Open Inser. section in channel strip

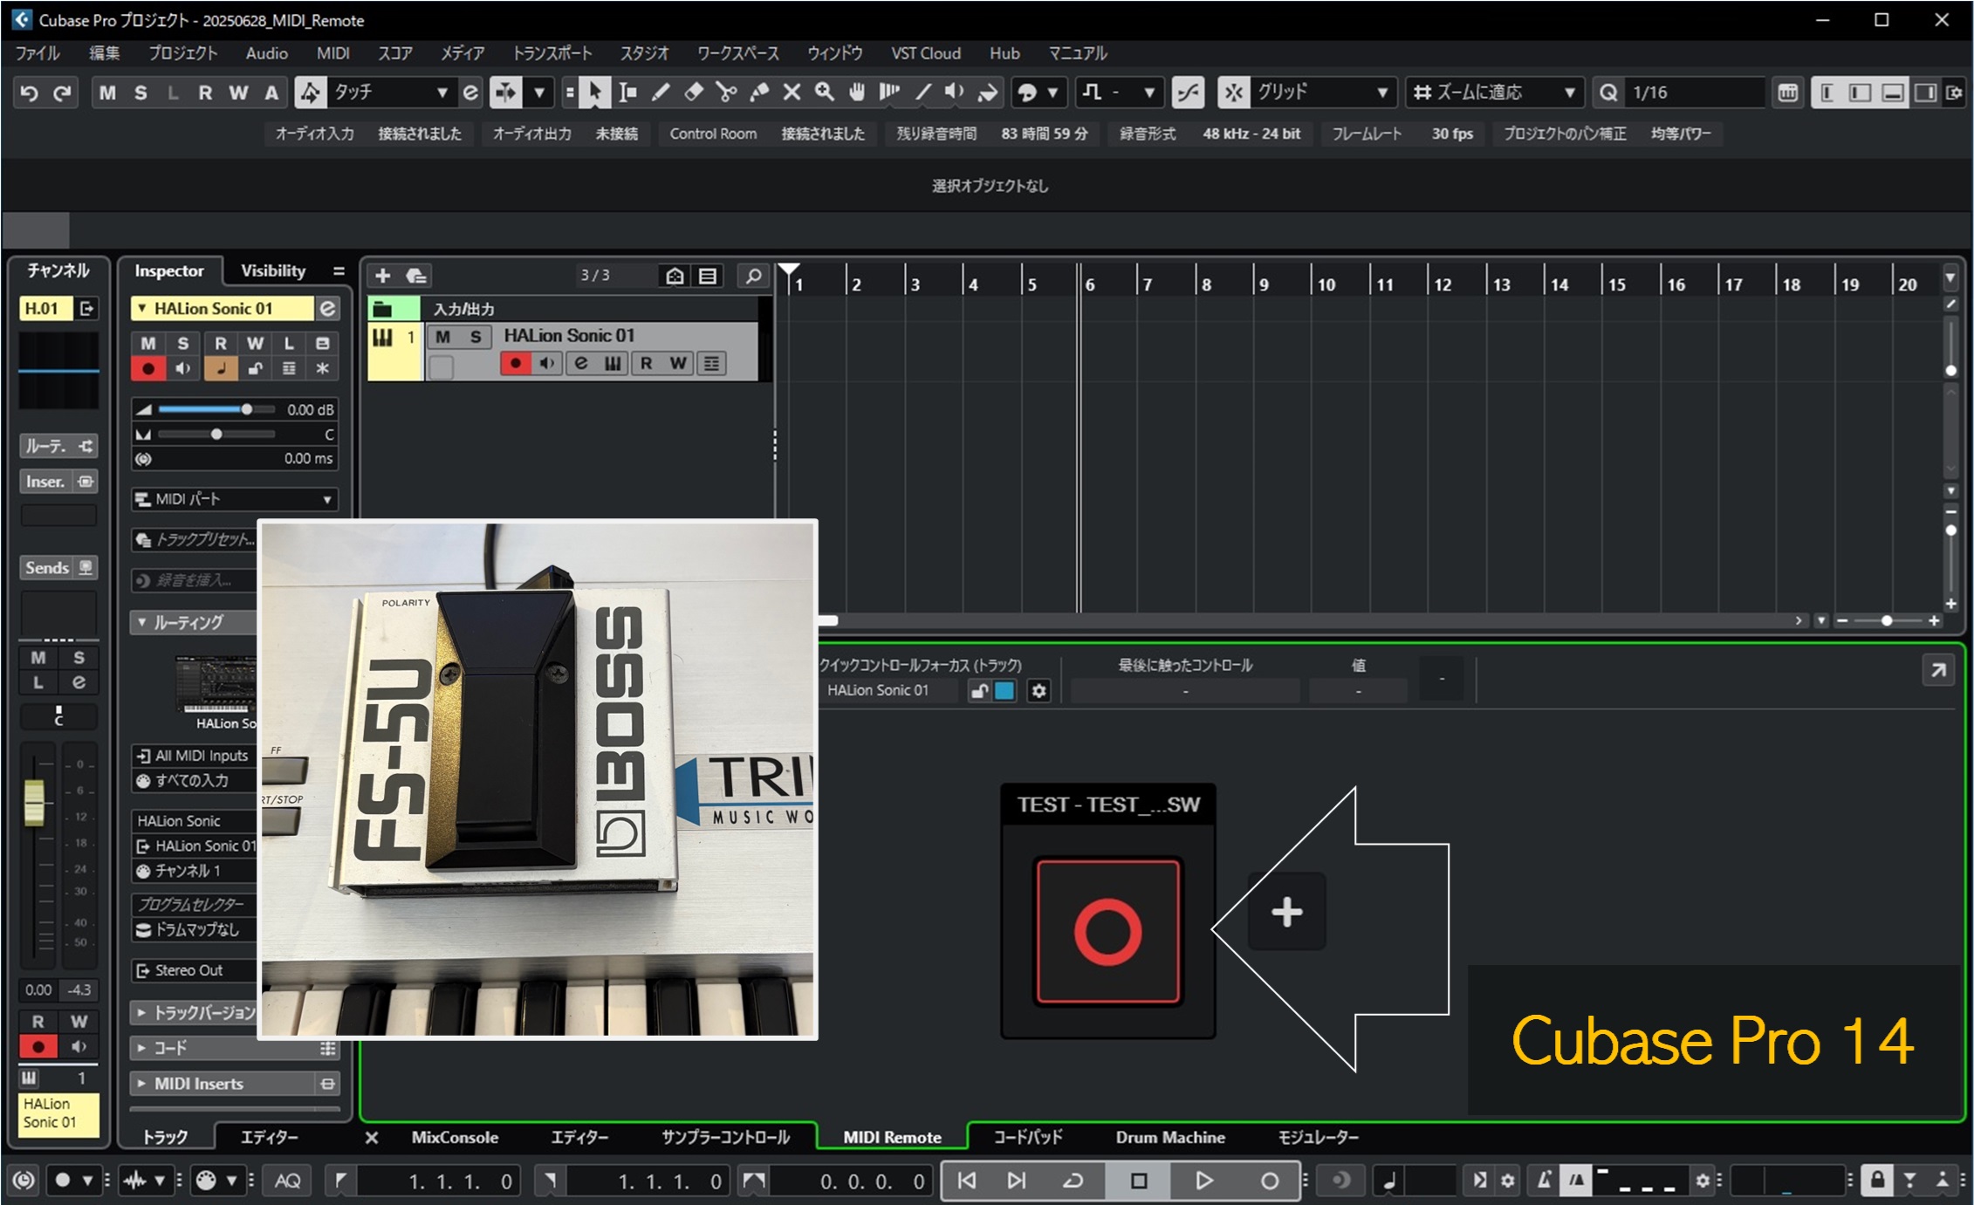pos(58,482)
